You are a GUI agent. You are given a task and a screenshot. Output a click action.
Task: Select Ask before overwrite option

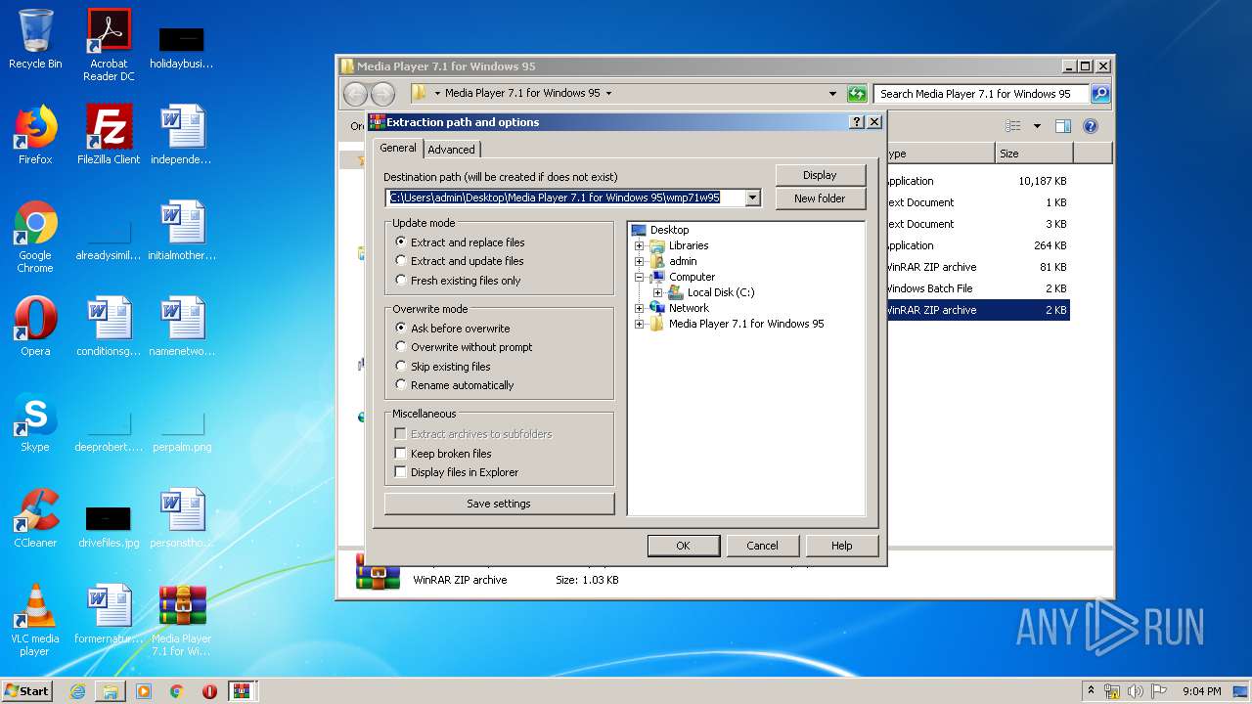452,329
